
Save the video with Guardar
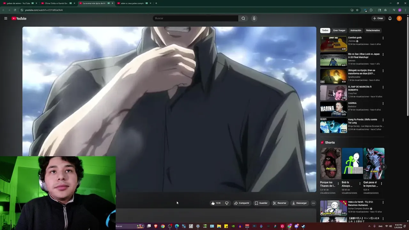tap(261, 203)
